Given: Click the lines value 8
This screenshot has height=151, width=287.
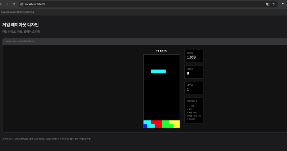Looking at the screenshot, I should tap(188, 73).
